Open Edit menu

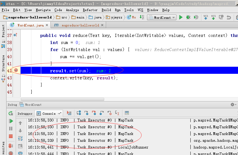pos(17,10)
